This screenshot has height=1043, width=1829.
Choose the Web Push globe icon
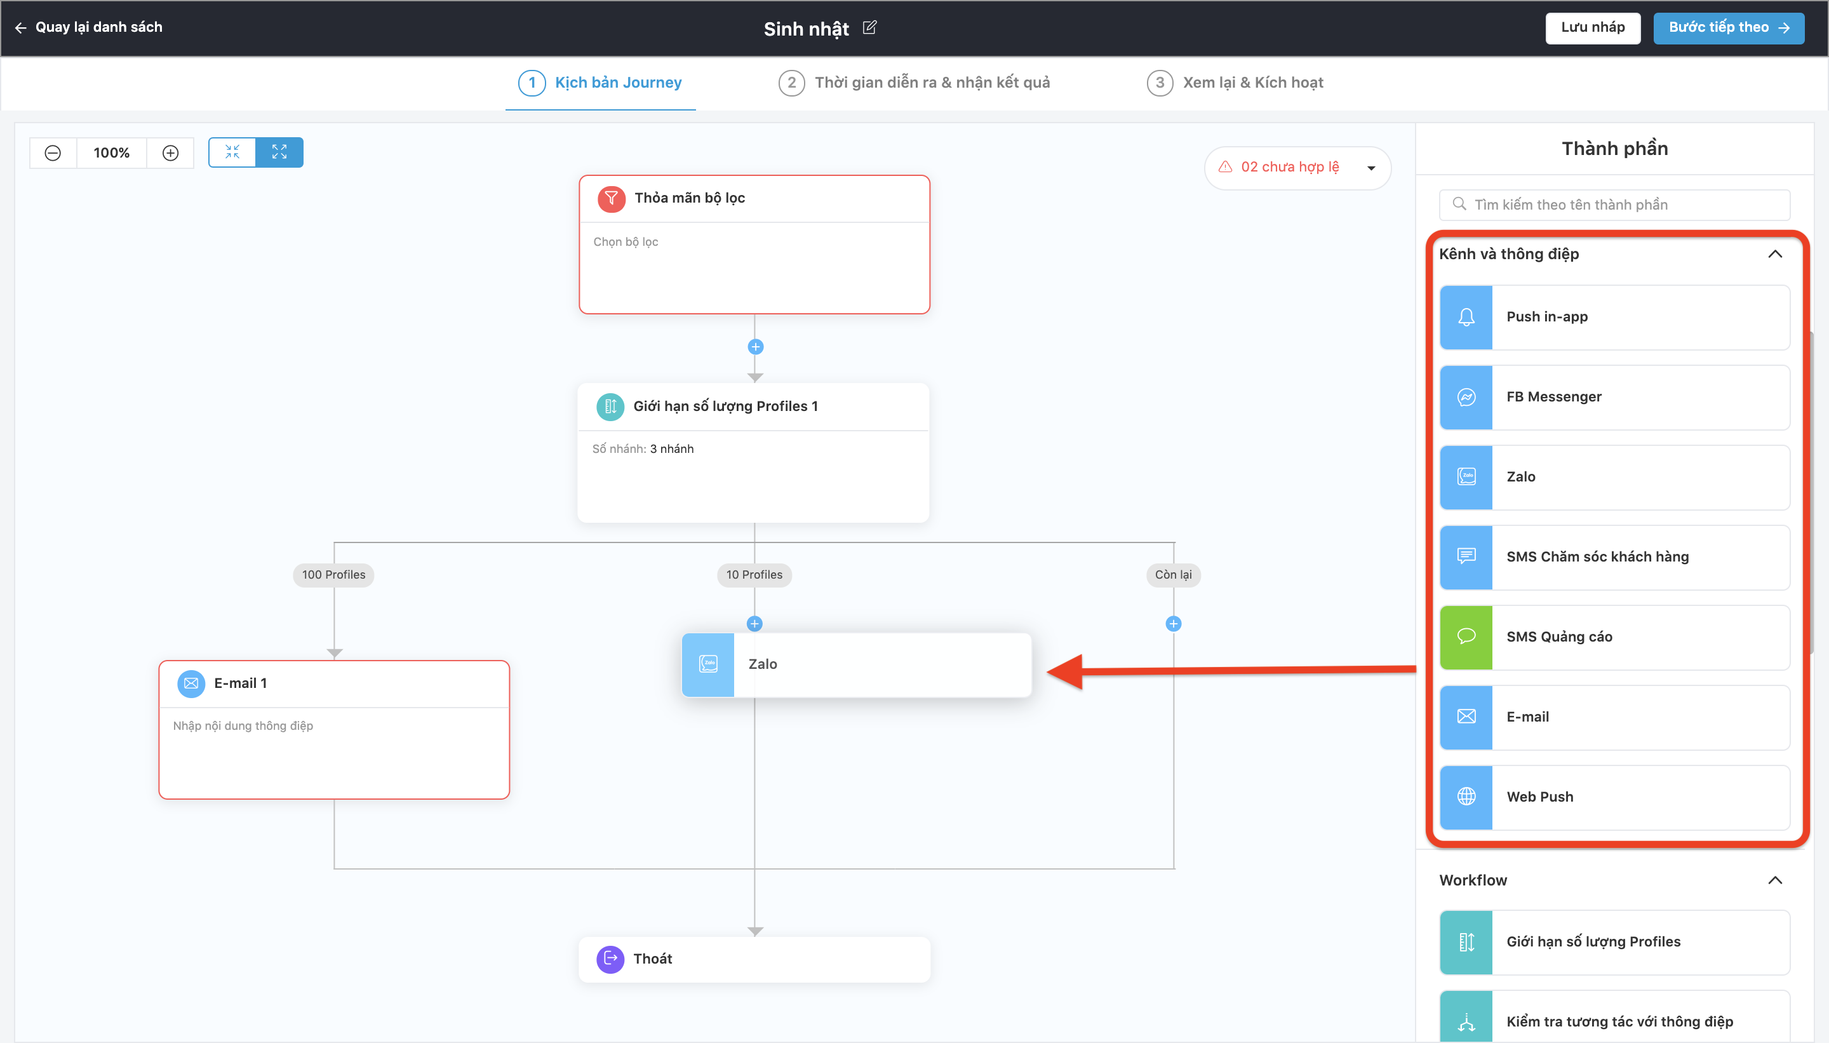click(x=1466, y=797)
